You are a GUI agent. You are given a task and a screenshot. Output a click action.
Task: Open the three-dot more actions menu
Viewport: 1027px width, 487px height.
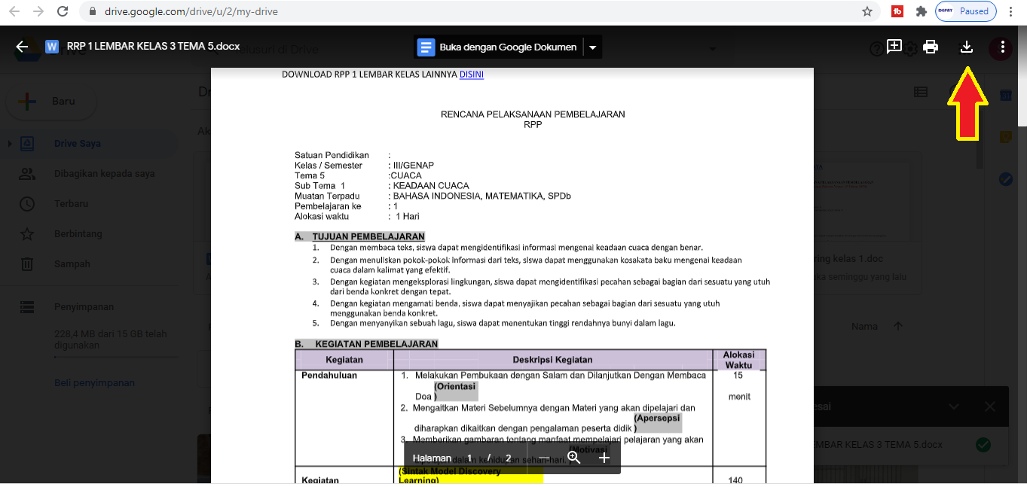1001,47
